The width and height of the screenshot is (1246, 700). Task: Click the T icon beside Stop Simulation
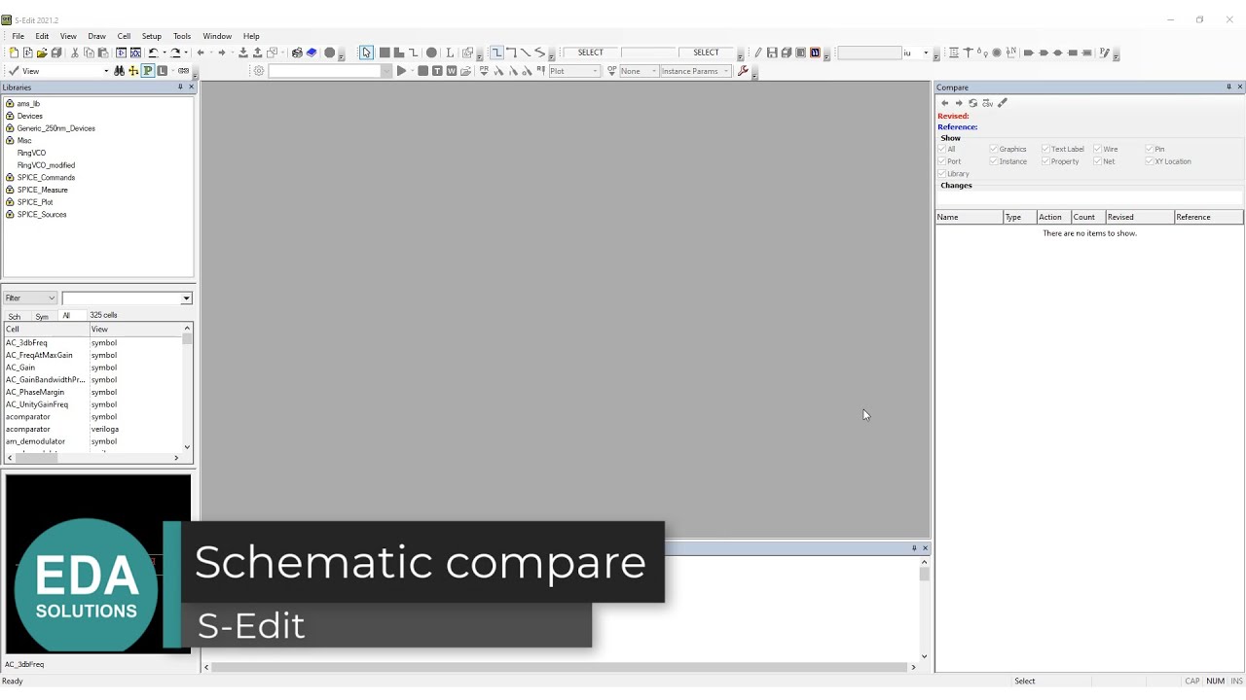(x=437, y=71)
